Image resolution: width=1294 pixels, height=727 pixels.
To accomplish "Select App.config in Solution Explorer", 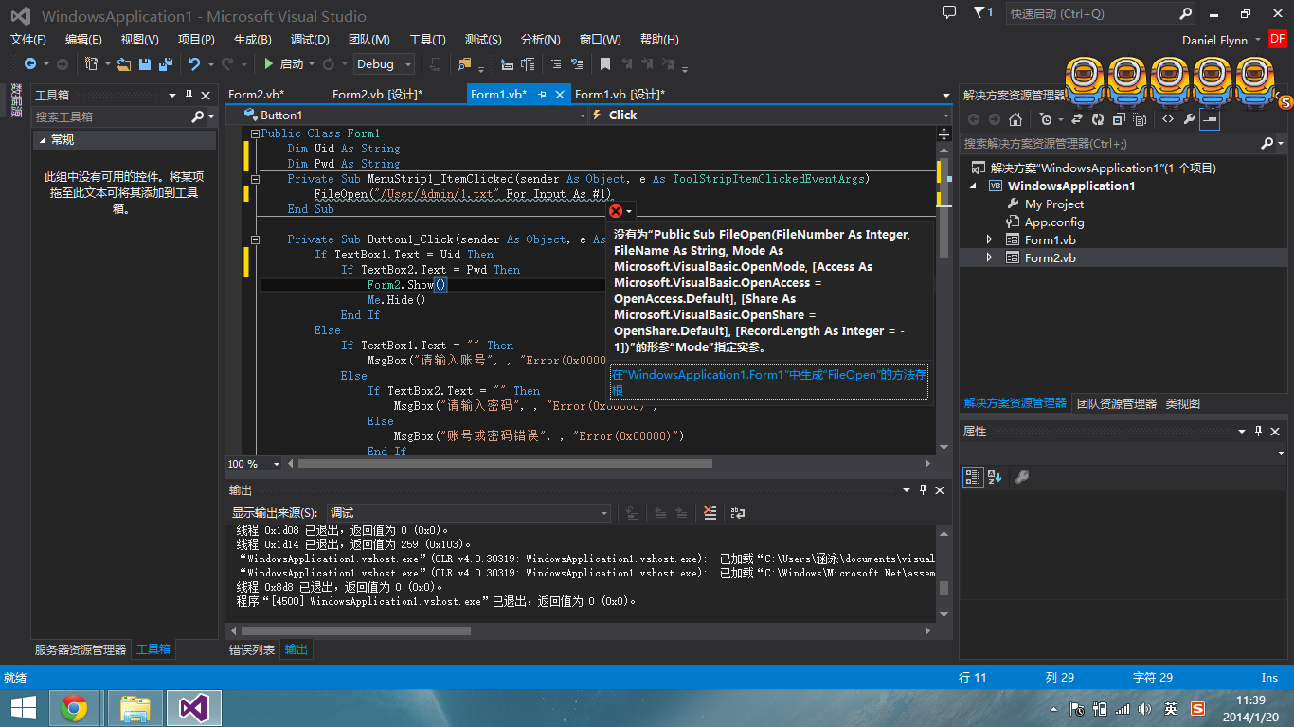I will [x=1054, y=222].
